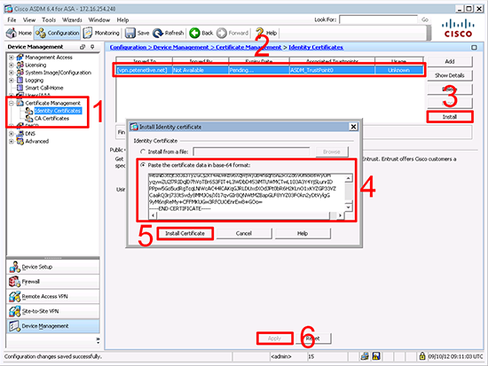This screenshot has height=366, width=488.
Task: Click the status bar lock icon
Action: [422, 355]
